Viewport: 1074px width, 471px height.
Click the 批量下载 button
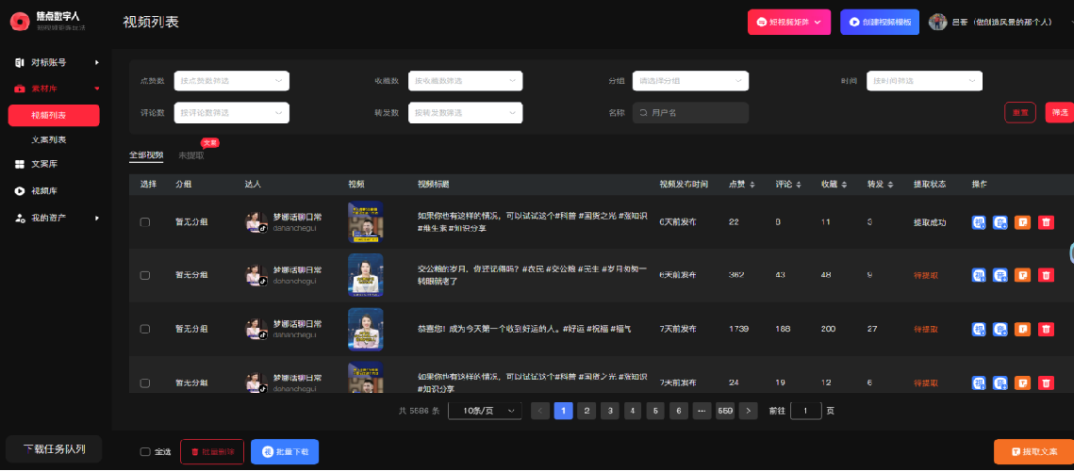(285, 452)
